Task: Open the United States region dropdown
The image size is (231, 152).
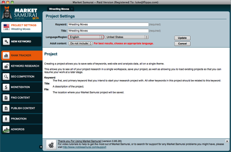Action: pos(127,37)
